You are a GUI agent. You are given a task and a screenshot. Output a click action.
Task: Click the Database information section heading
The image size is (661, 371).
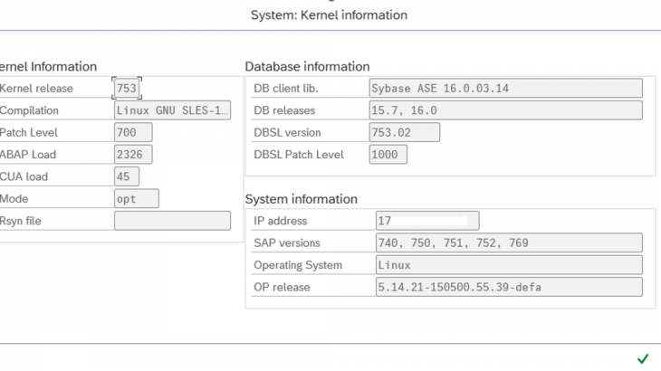(307, 66)
